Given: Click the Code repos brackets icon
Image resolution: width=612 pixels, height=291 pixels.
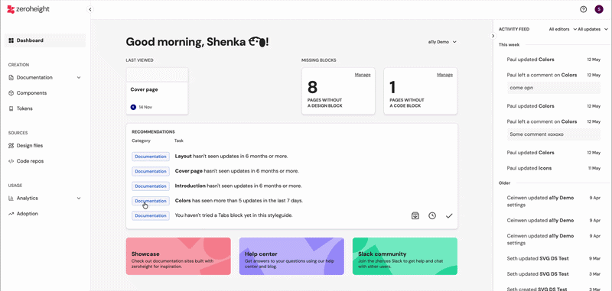Looking at the screenshot, I should pos(11,161).
